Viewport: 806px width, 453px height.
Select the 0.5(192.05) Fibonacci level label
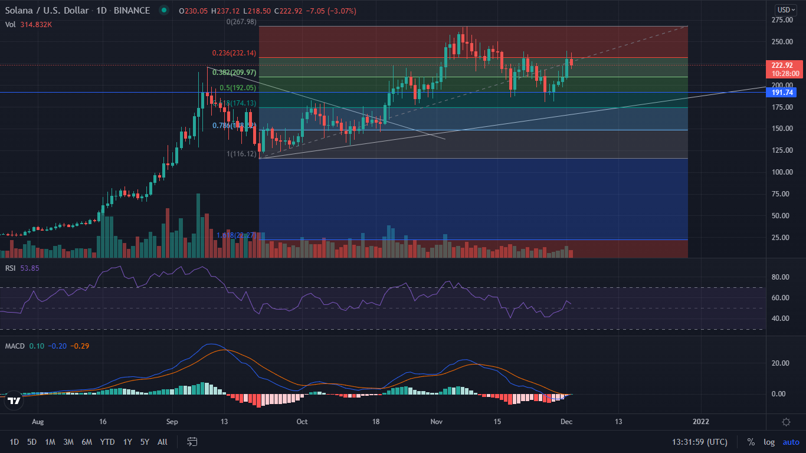click(x=238, y=87)
